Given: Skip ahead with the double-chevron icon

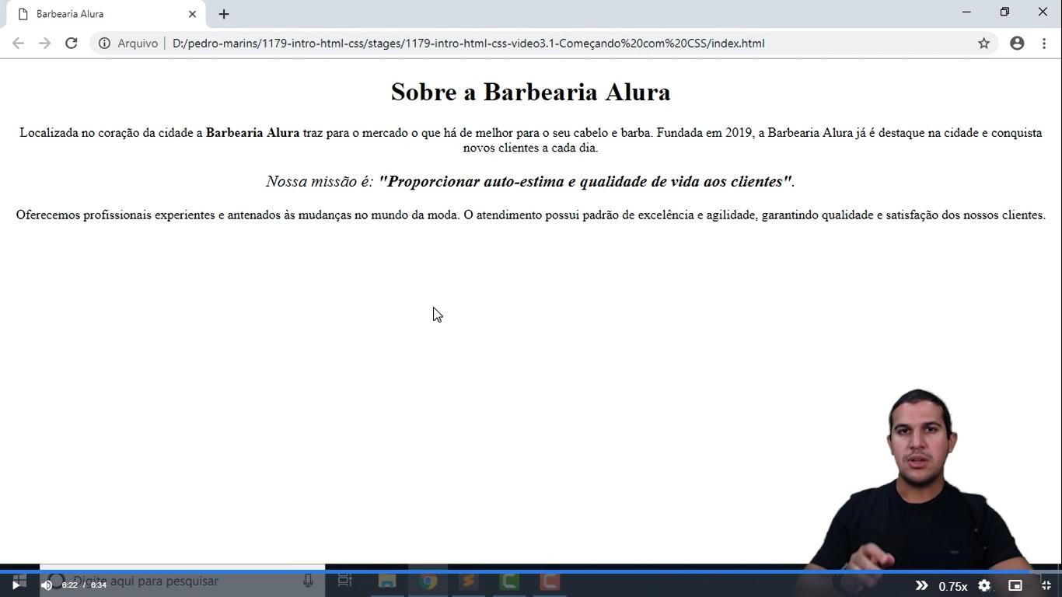Looking at the screenshot, I should pyautogui.click(x=921, y=585).
